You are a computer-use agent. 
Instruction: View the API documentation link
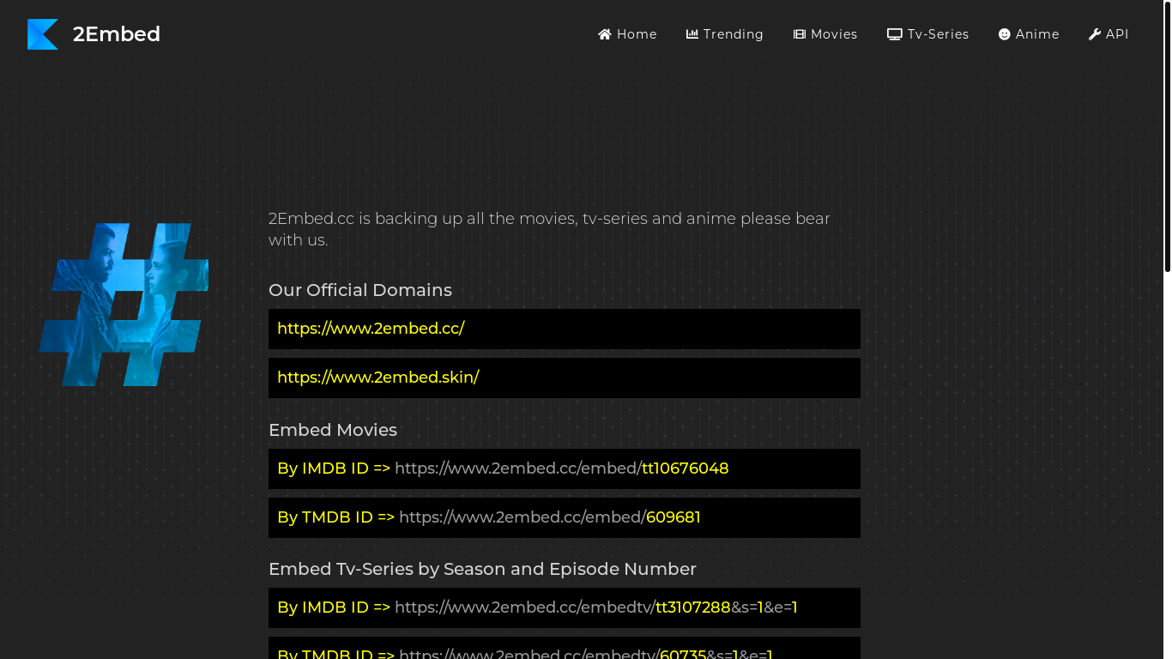click(x=1109, y=34)
